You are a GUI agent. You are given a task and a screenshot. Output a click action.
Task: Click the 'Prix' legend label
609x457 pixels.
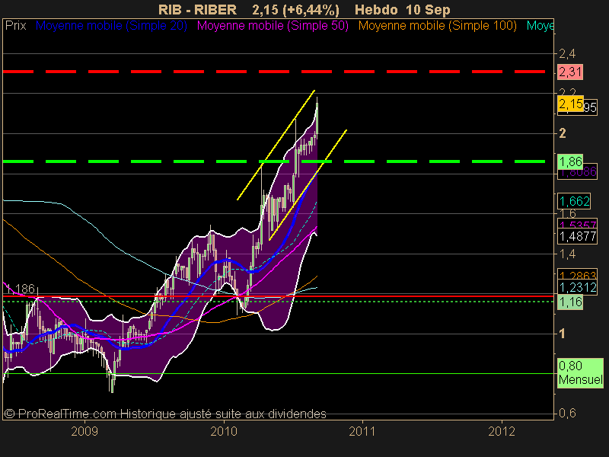coord(15,26)
